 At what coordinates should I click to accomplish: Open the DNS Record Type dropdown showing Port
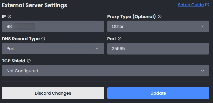(x=53, y=49)
